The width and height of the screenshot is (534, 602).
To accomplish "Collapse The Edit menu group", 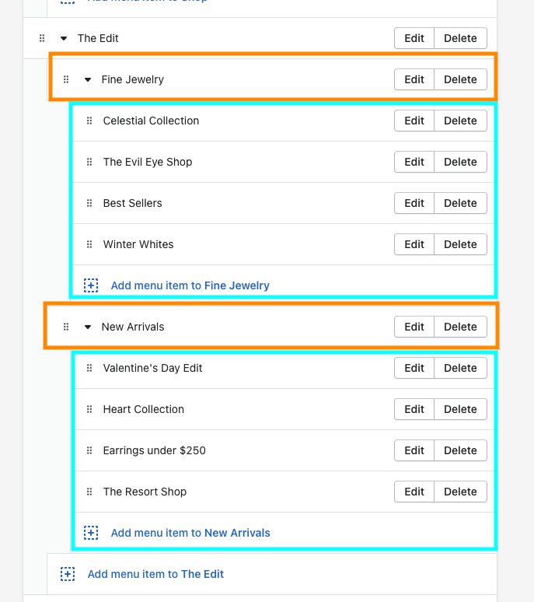I will (x=64, y=38).
